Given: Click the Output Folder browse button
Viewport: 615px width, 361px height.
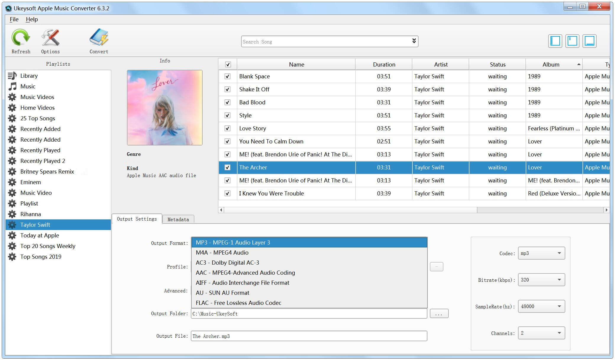Looking at the screenshot, I should pos(438,313).
